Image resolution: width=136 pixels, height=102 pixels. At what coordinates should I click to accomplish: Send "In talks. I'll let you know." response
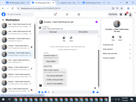click(x=55, y=80)
